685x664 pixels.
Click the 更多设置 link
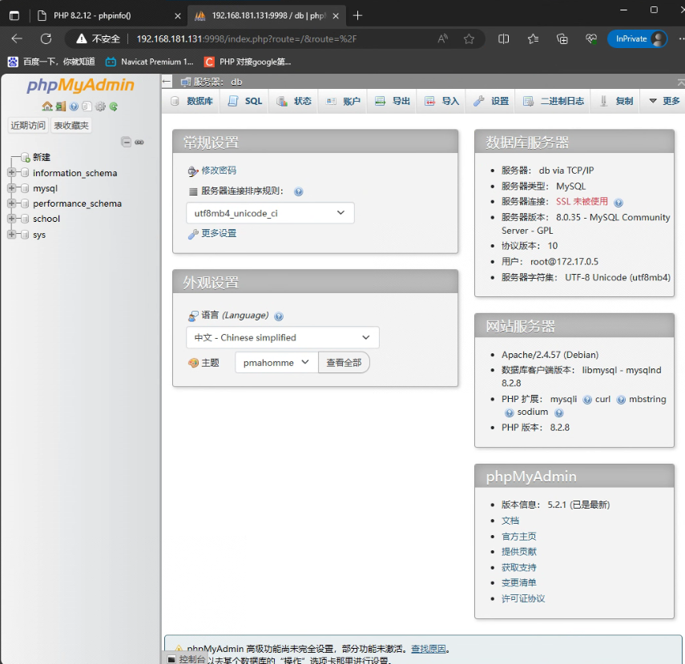pos(219,233)
